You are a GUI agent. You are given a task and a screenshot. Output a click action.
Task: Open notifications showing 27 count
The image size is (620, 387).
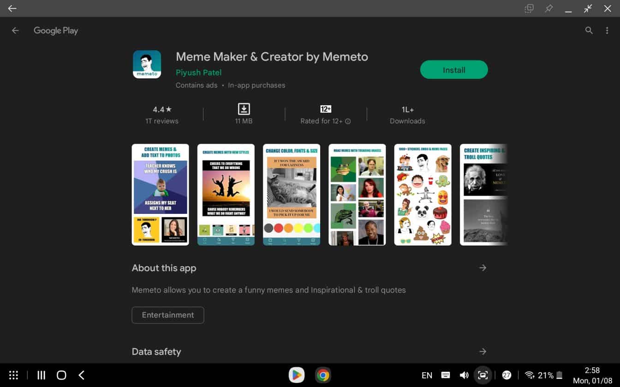tap(507, 375)
